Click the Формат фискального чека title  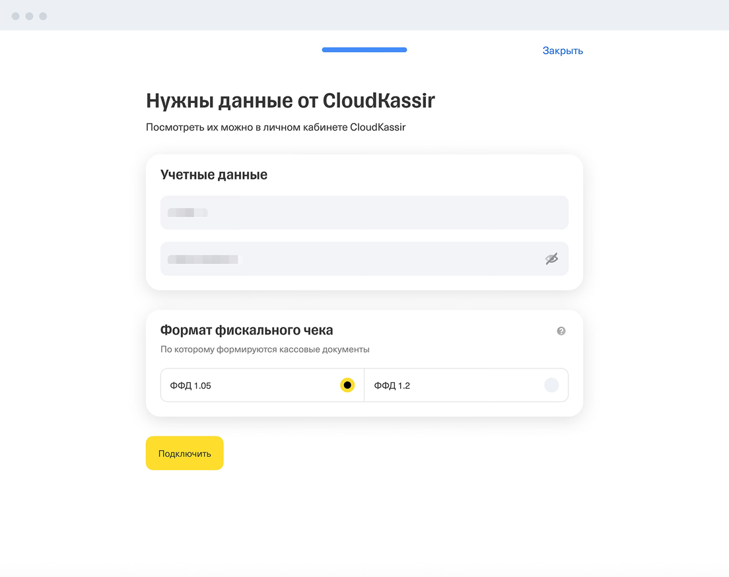pyautogui.click(x=246, y=330)
